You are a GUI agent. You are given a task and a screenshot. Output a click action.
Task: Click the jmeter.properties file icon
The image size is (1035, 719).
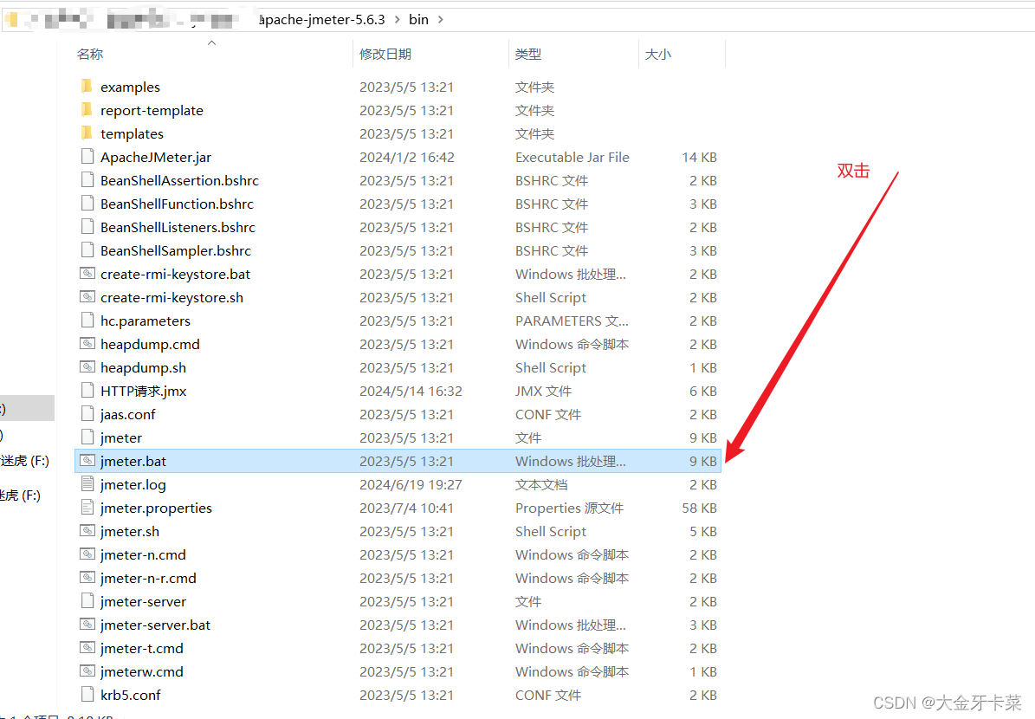(87, 508)
